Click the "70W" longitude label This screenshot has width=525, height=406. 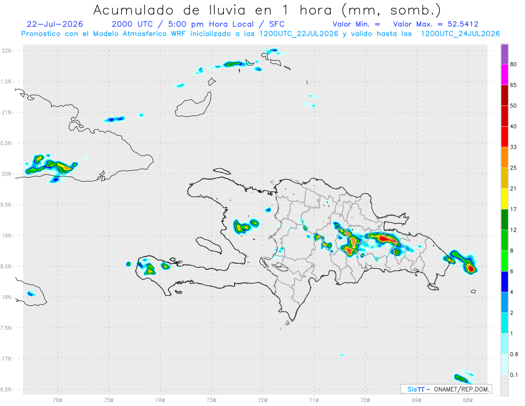(x=365, y=400)
